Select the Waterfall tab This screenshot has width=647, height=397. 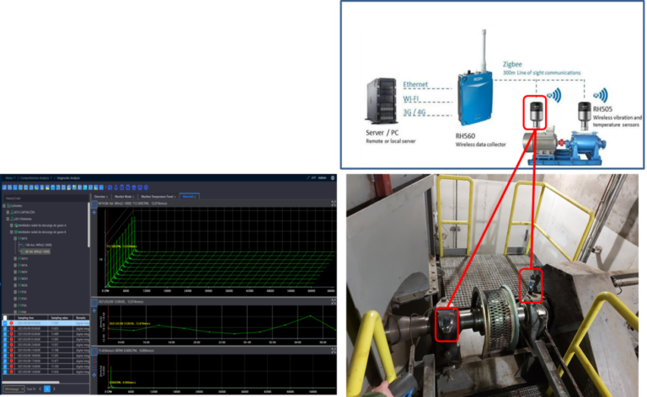(x=188, y=197)
